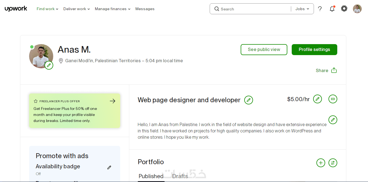Open Profile settings

(x=314, y=50)
